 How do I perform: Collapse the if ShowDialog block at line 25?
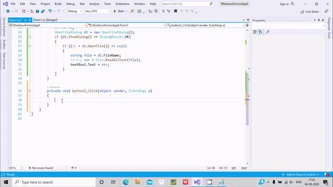click(30, 37)
